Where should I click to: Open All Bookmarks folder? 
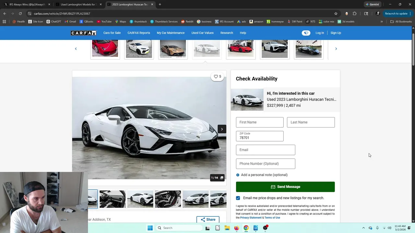pyautogui.click(x=401, y=22)
